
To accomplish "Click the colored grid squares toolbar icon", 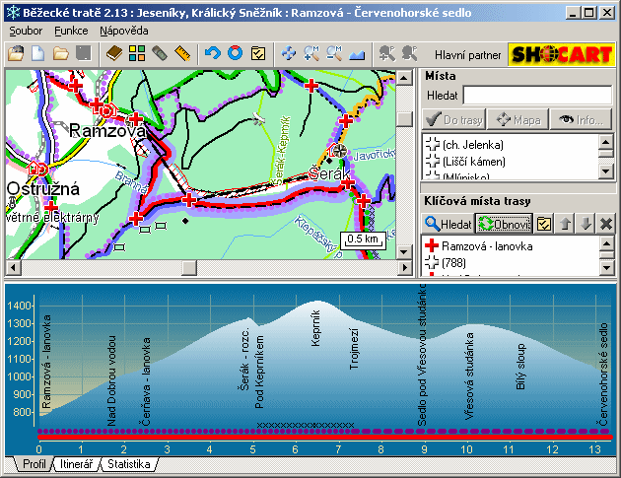I will [136, 53].
